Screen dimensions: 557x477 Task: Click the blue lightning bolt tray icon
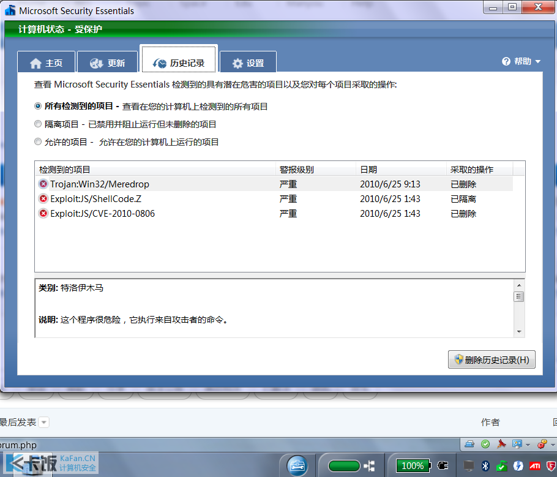coord(518,465)
